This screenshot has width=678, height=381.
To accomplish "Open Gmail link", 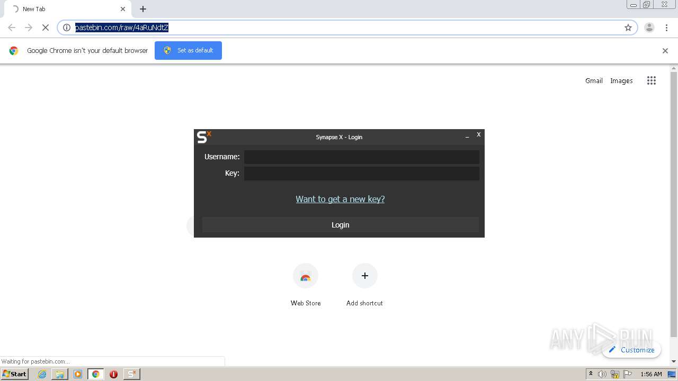I will coord(594,81).
